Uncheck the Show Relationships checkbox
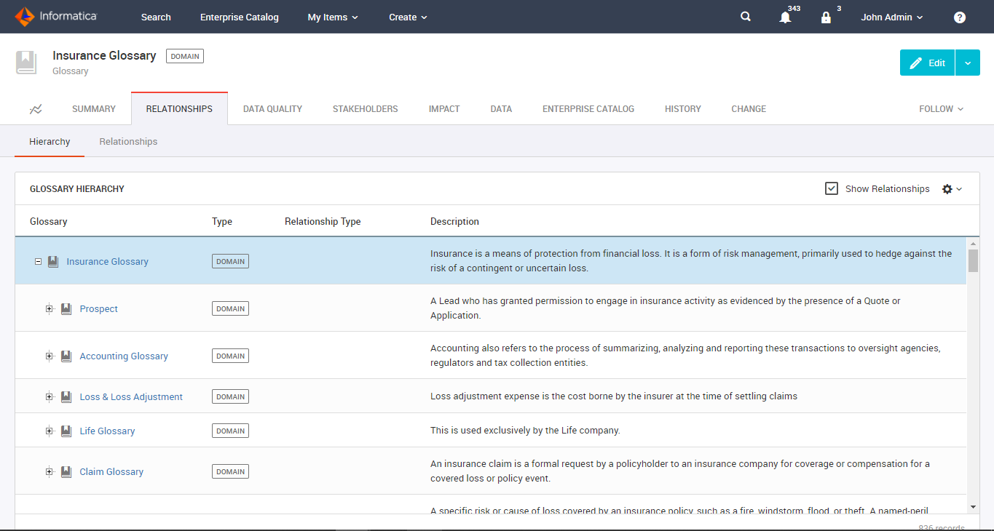The image size is (994, 531). (x=831, y=188)
